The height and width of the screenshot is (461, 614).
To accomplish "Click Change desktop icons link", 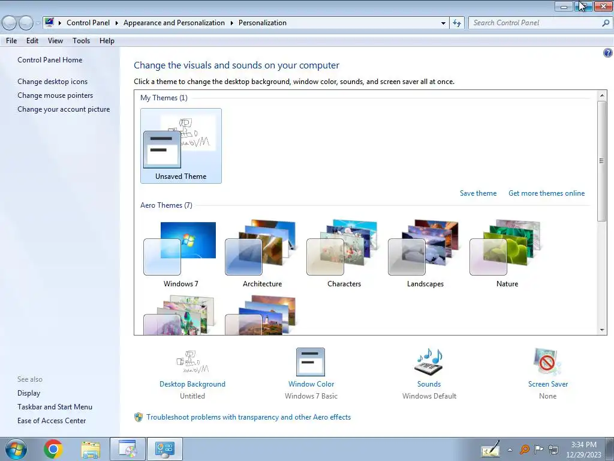I will [53, 82].
